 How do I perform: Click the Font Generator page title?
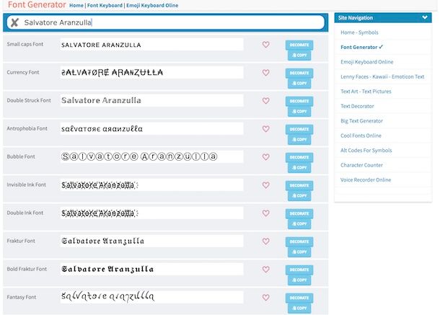[x=37, y=5]
